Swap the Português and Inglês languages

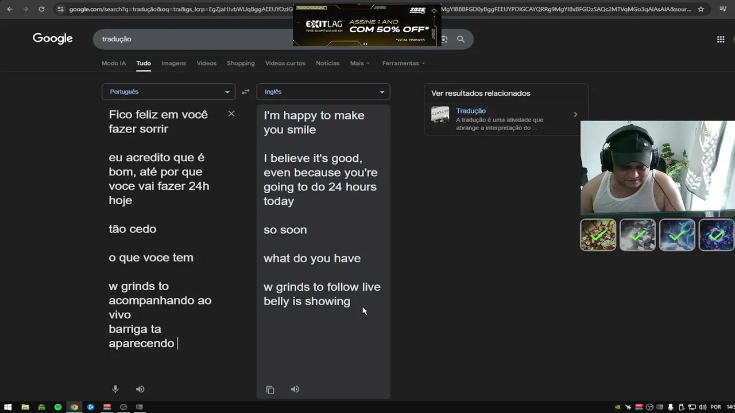(x=246, y=92)
